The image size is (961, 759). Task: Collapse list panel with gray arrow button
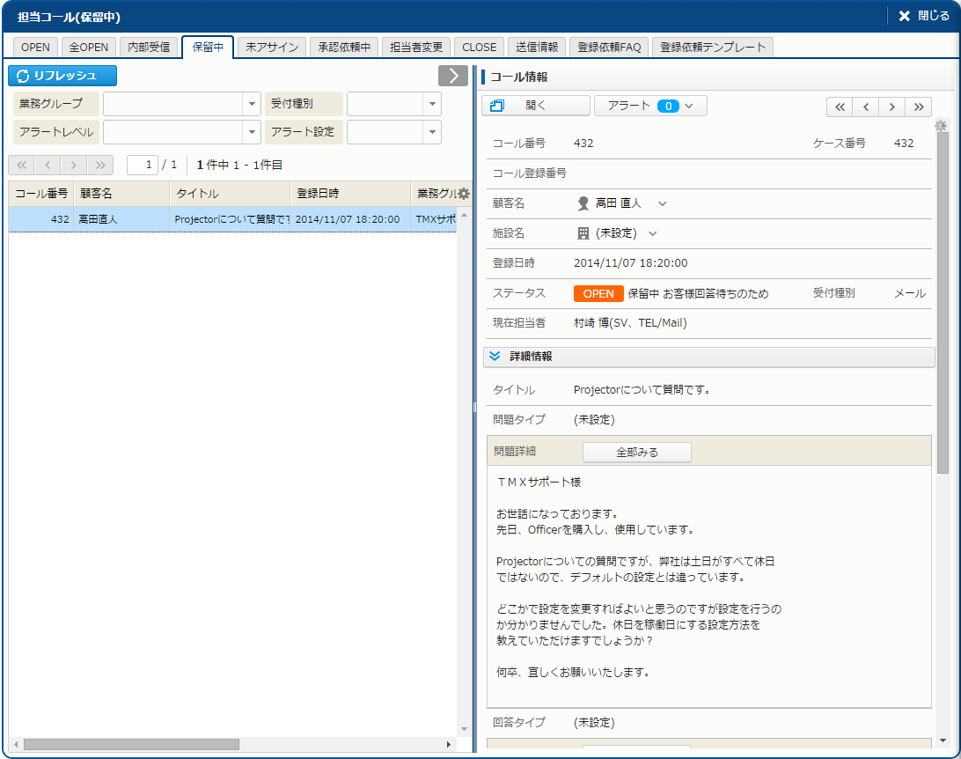(x=452, y=76)
